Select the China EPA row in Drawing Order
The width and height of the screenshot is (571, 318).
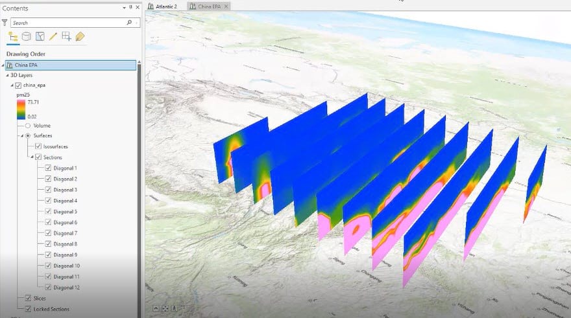71,65
